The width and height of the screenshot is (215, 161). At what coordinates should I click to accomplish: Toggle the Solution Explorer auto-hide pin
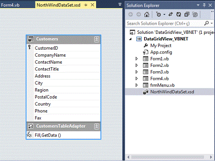pos(204,5)
